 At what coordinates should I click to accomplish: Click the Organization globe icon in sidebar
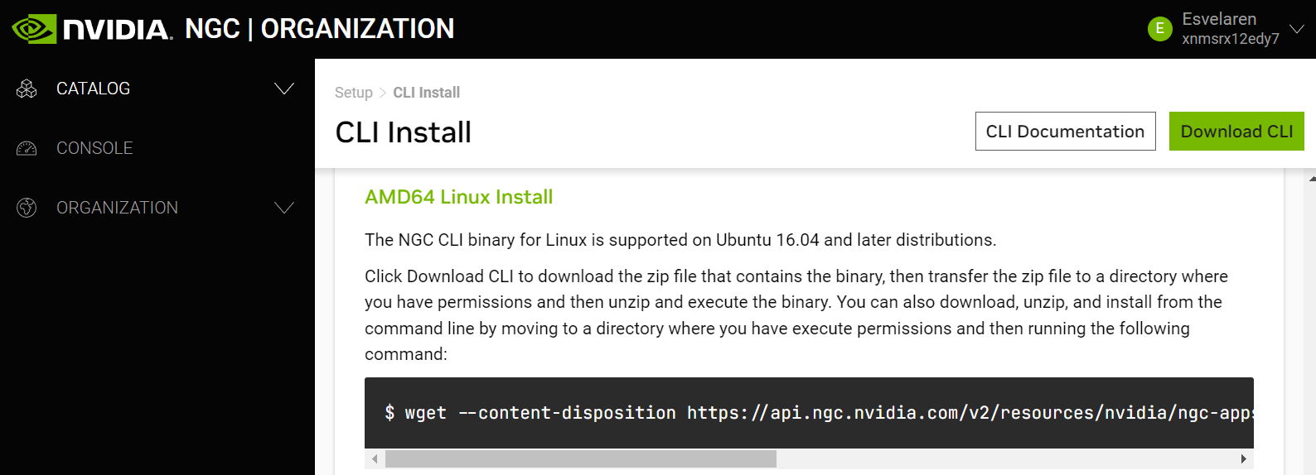pos(27,208)
